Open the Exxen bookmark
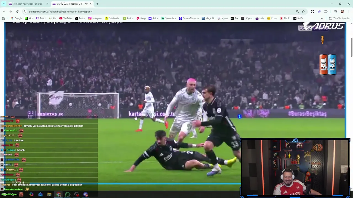This screenshot has height=198, width=353. (272, 18)
